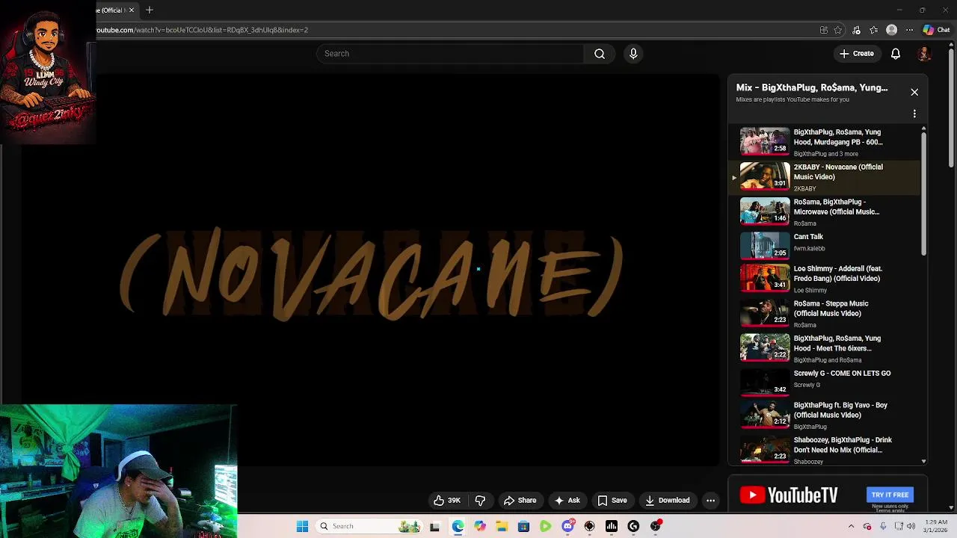Screen dimensions: 957x538
Task: Select Shaboozey Drink Don't Need No Mix
Action: pos(825,450)
